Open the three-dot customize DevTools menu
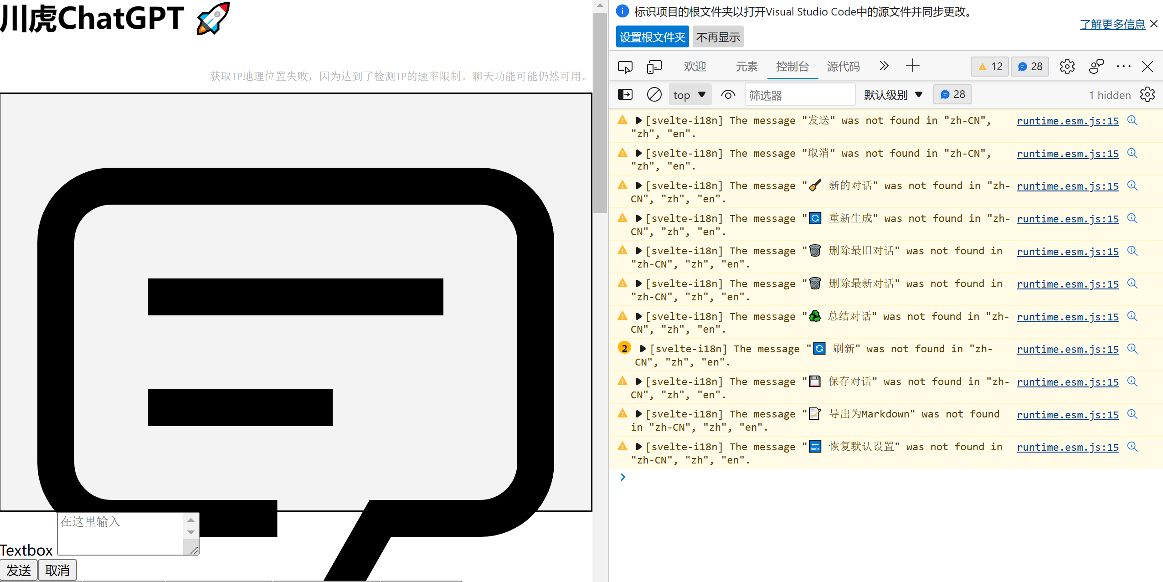Screen dimensions: 1163x582 tap(1123, 67)
